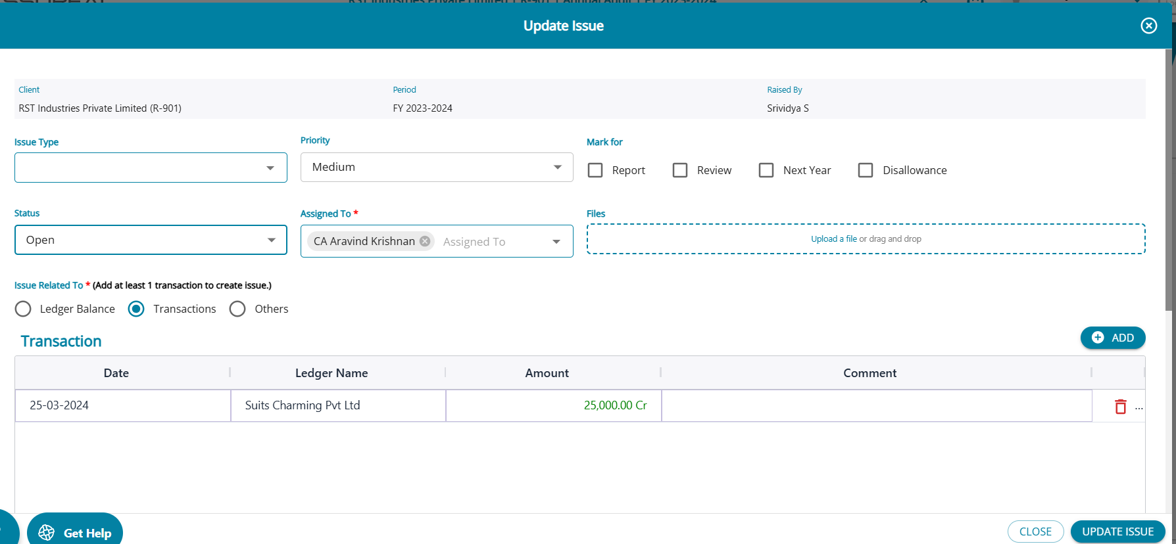This screenshot has height=544, width=1176.
Task: Click the Comment field in transaction row
Action: pos(876,405)
